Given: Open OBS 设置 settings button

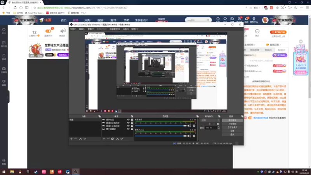Looking at the screenshot, I should pyautogui.click(x=232, y=131).
